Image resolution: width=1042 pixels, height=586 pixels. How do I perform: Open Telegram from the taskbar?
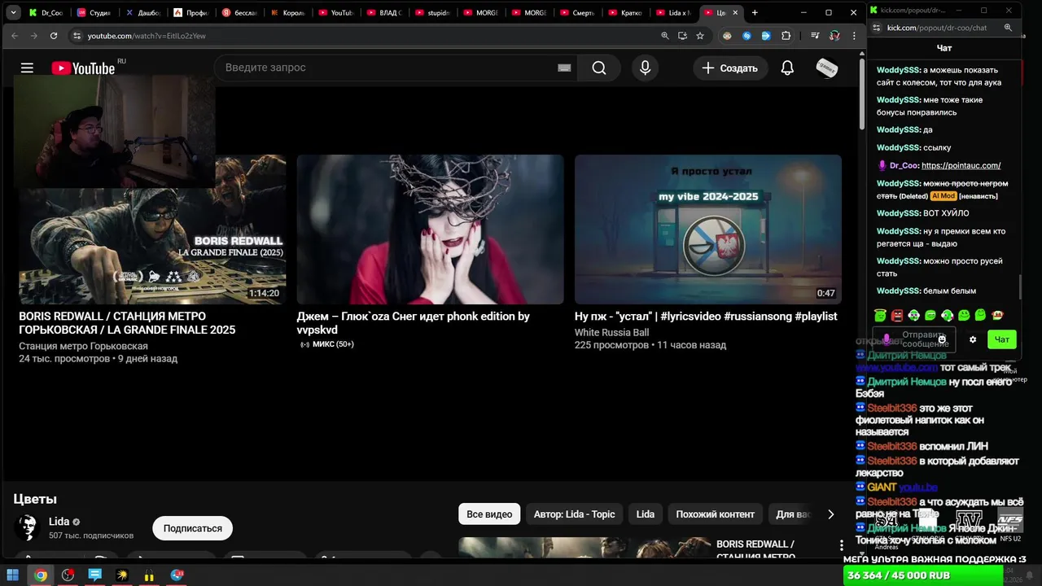[x=177, y=575]
